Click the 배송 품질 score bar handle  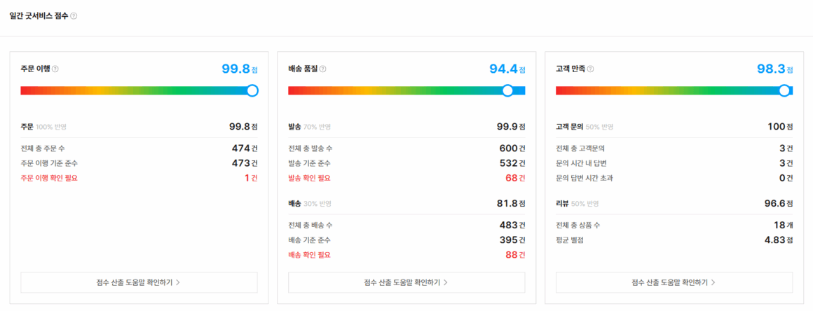tap(507, 90)
